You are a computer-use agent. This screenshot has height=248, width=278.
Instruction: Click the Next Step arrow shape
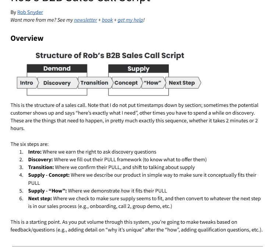click(x=183, y=83)
